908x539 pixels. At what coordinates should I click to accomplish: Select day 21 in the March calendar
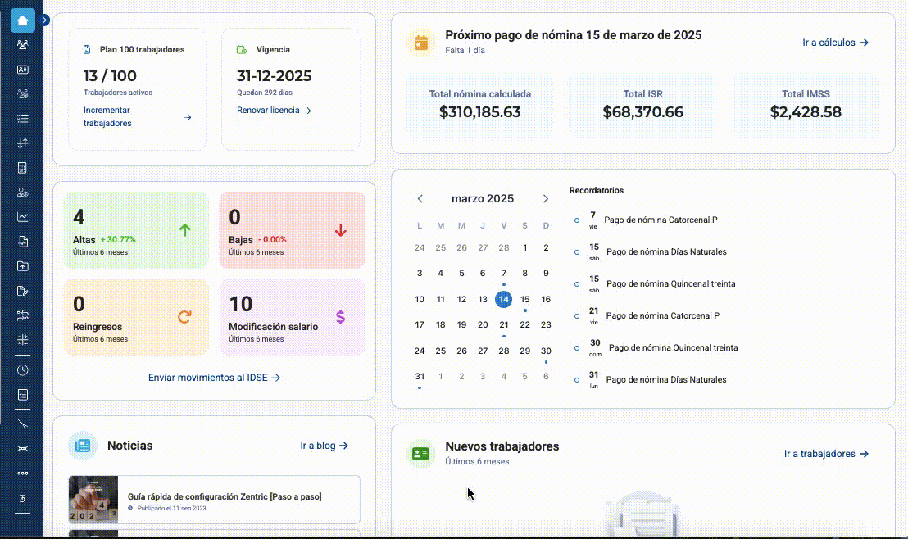point(504,324)
